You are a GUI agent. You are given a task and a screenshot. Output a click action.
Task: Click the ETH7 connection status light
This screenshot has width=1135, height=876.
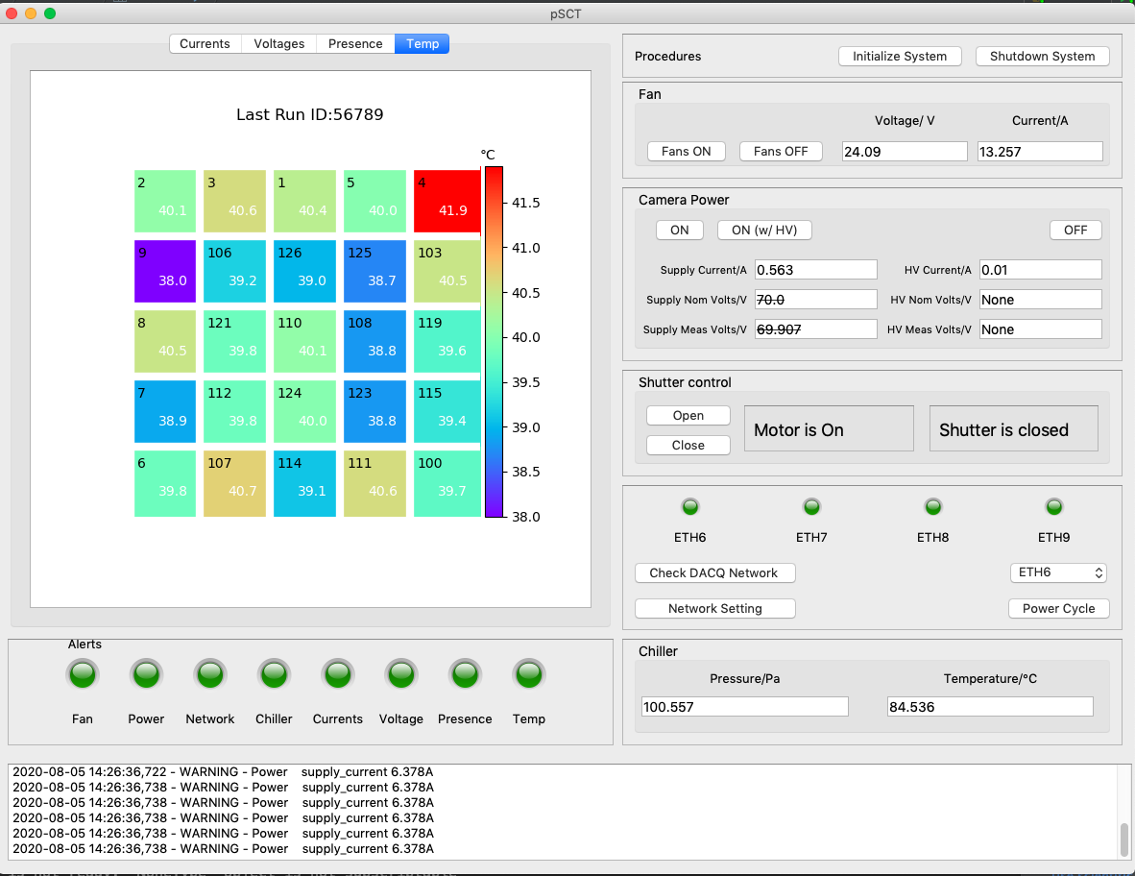811,506
